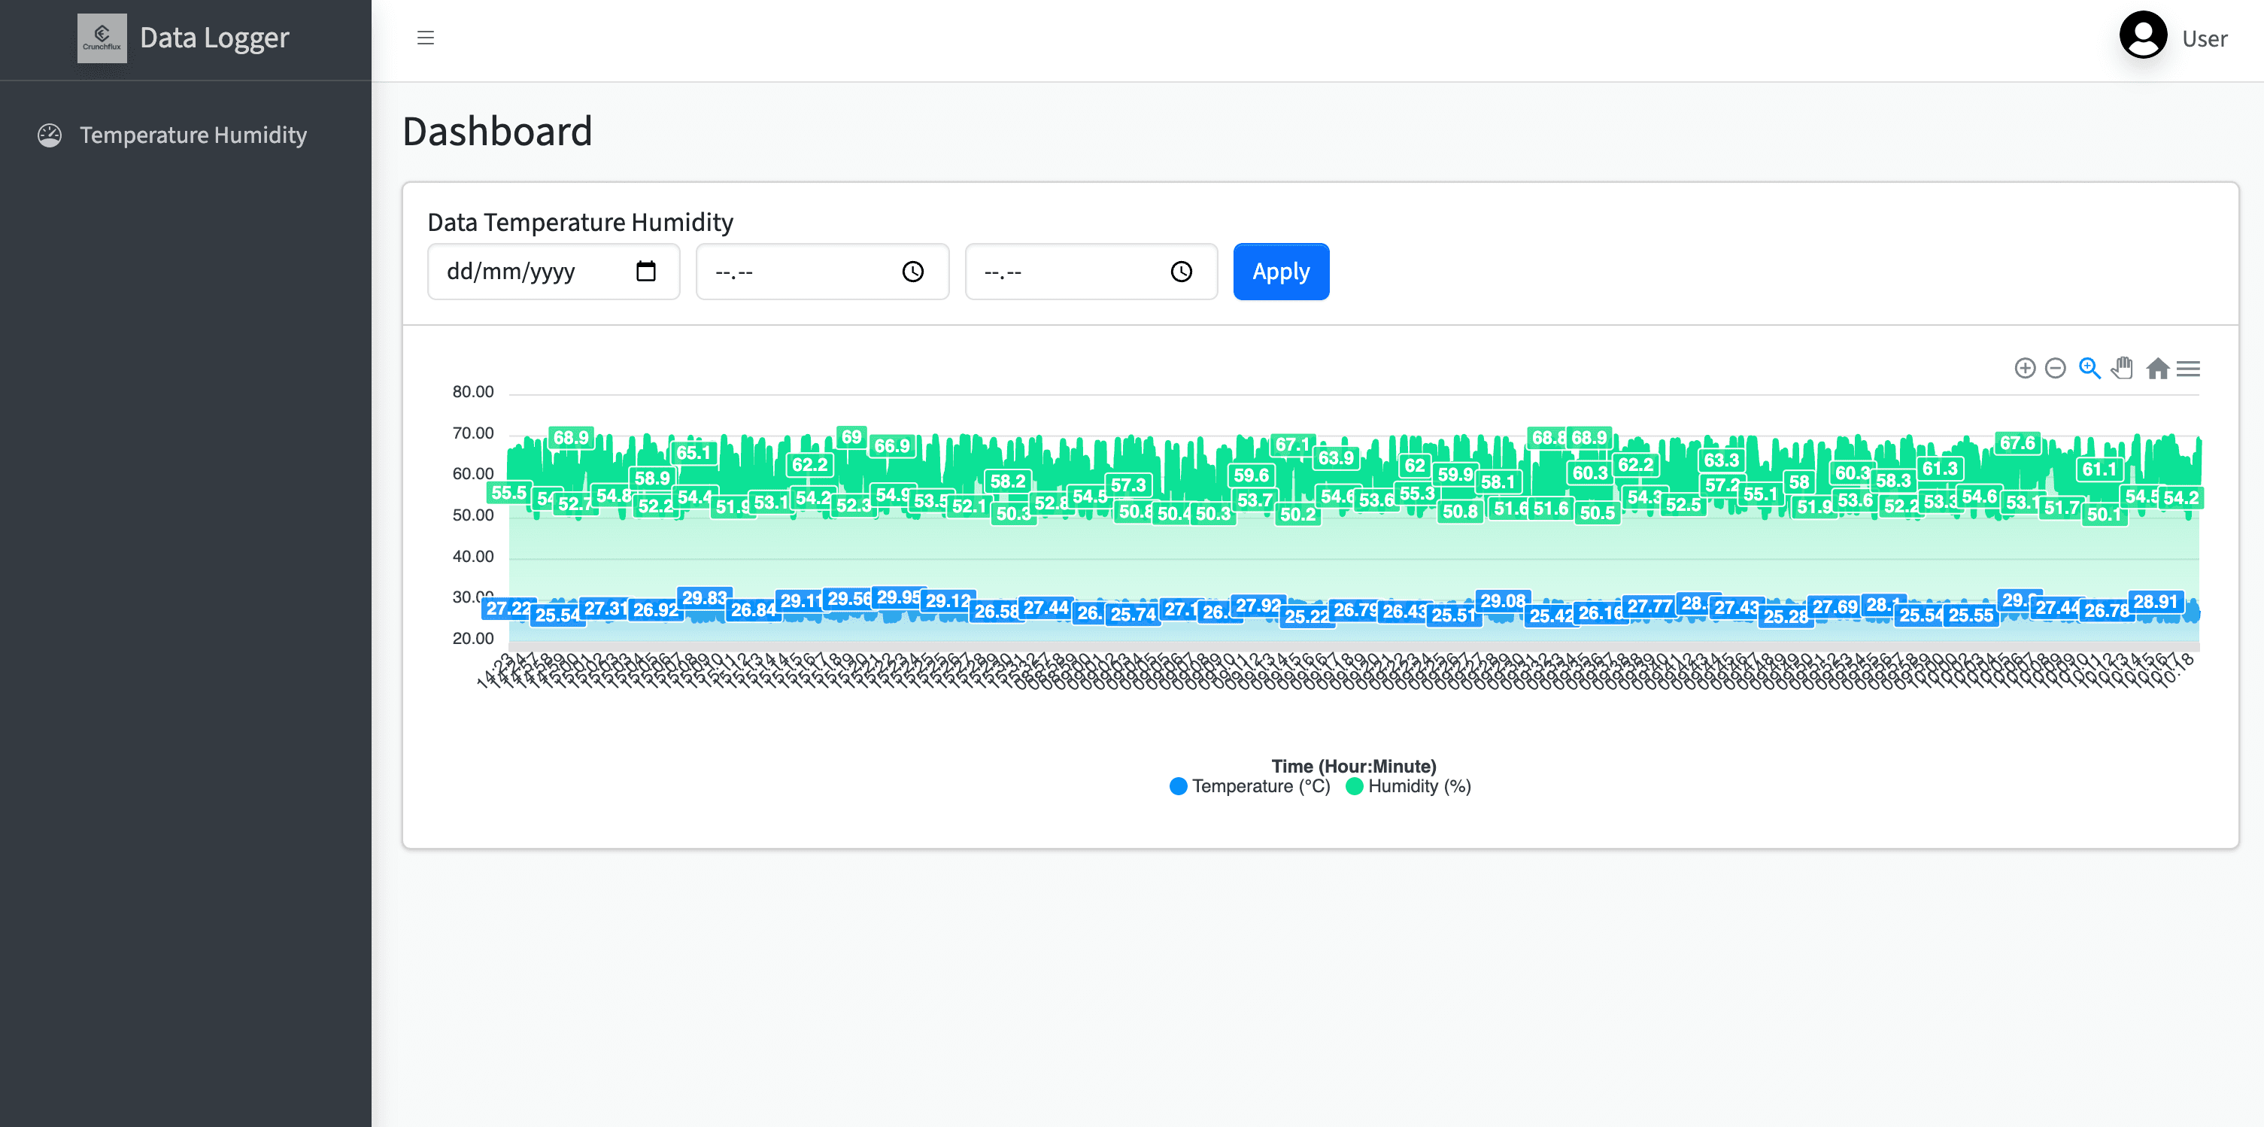Select the zoom-out icon on the chart toolbar

point(2055,369)
